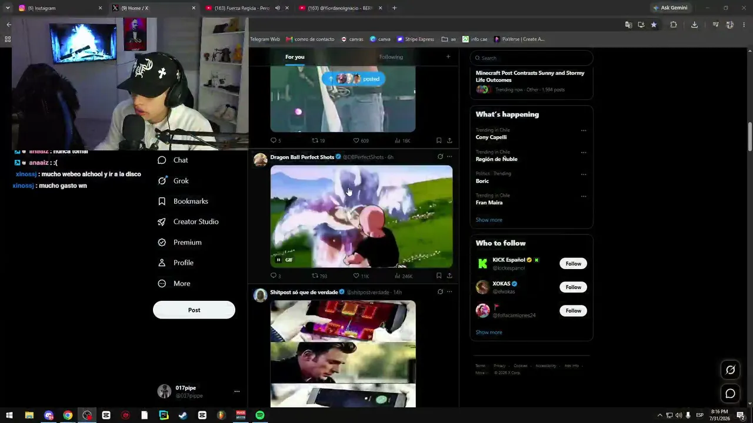Repost the post with 19 reposts
Image resolution: width=753 pixels, height=423 pixels.
pyautogui.click(x=318, y=140)
